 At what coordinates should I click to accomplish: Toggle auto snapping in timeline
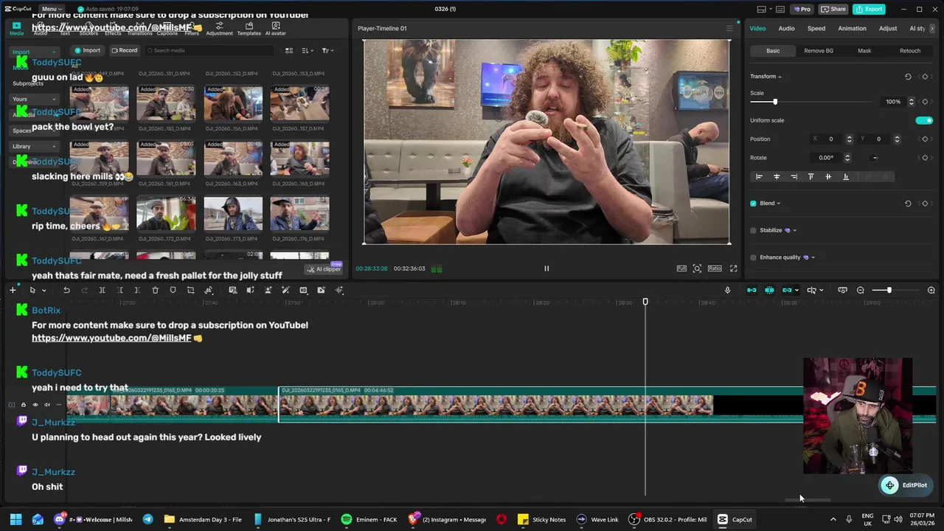(x=769, y=291)
